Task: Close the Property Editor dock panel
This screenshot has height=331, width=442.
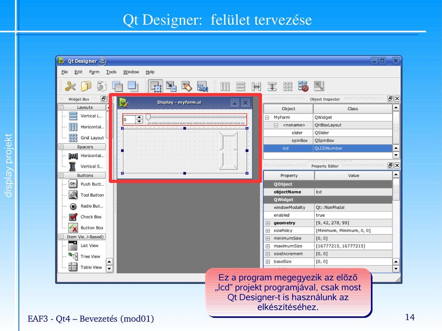Action: point(397,166)
